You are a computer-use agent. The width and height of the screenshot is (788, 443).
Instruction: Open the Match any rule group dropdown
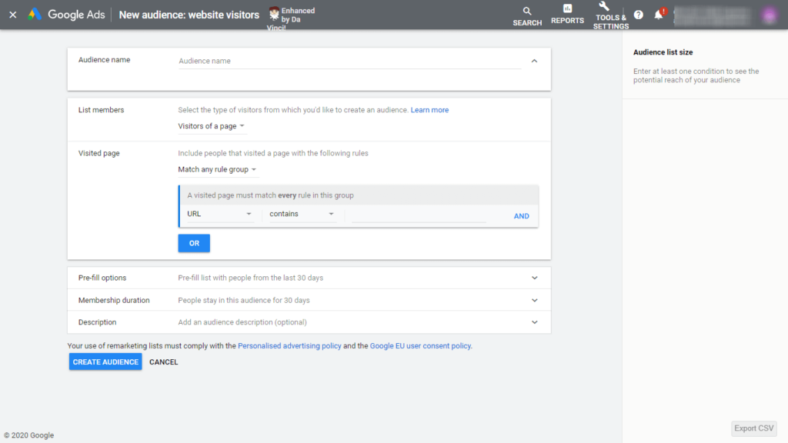click(x=218, y=169)
